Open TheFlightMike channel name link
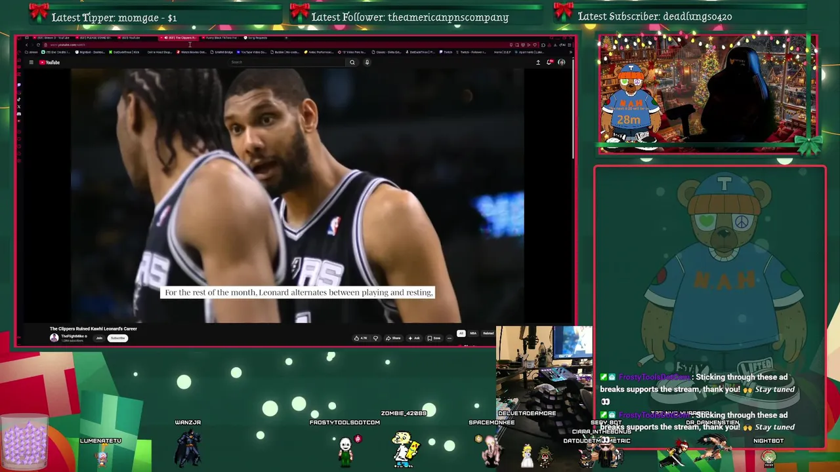This screenshot has height=472, width=840. (x=73, y=336)
